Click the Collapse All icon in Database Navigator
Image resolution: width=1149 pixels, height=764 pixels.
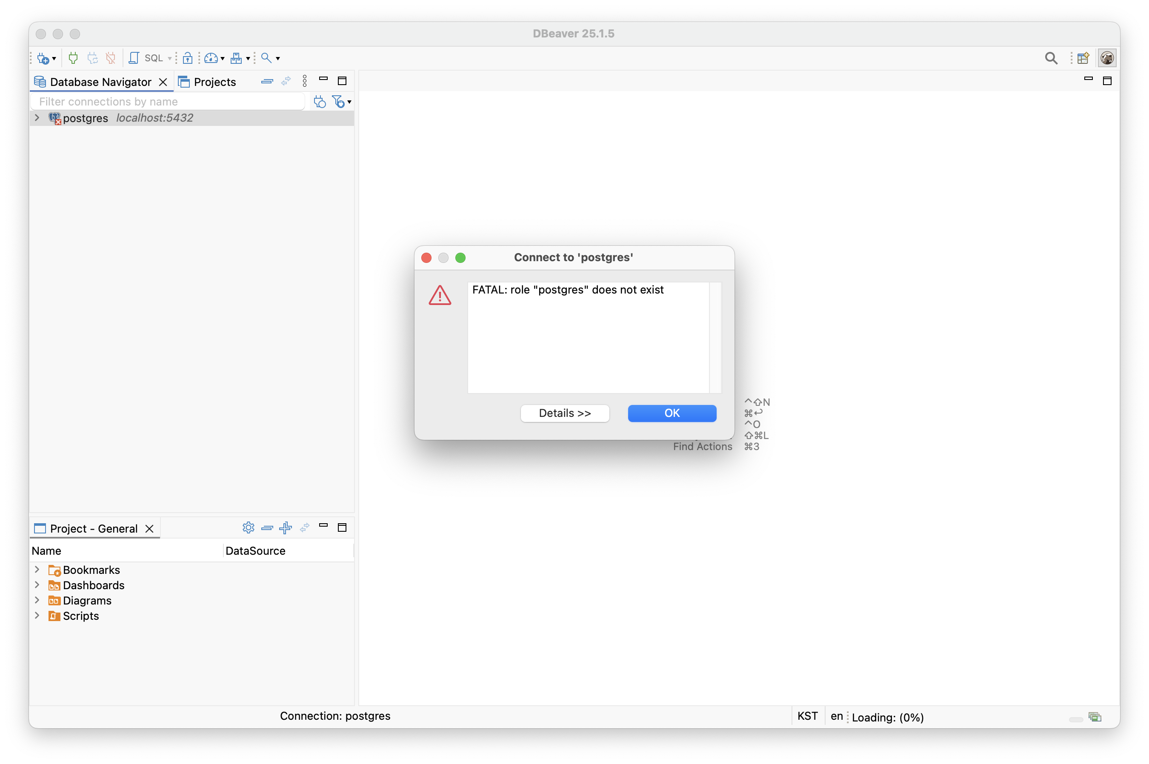[x=267, y=81]
